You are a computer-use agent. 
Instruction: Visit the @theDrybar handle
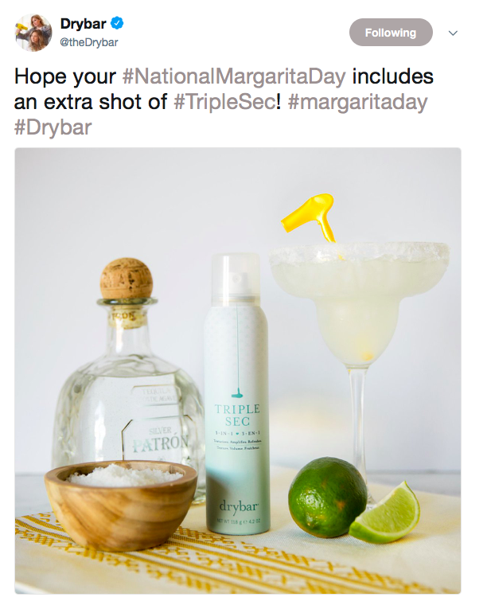click(x=88, y=42)
